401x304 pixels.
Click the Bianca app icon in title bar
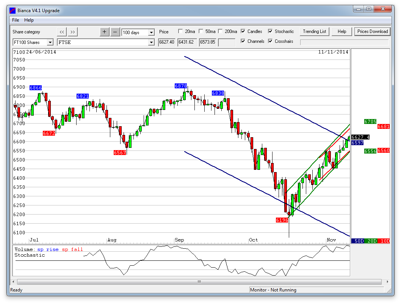pos(13,10)
